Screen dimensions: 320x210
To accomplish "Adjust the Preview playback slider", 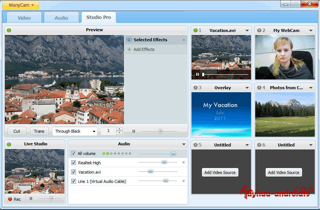I will tap(160, 131).
